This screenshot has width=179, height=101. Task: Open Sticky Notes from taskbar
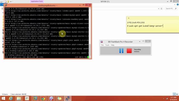pyautogui.click(x=59, y=98)
